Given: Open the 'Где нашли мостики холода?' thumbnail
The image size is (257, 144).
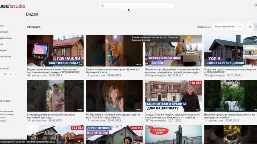Looking at the screenshot, I should (x=55, y=51).
